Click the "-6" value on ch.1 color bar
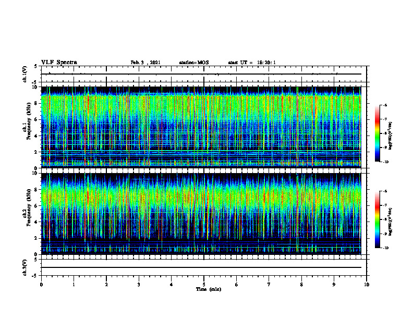This screenshot has height=319, width=413. 385,105
